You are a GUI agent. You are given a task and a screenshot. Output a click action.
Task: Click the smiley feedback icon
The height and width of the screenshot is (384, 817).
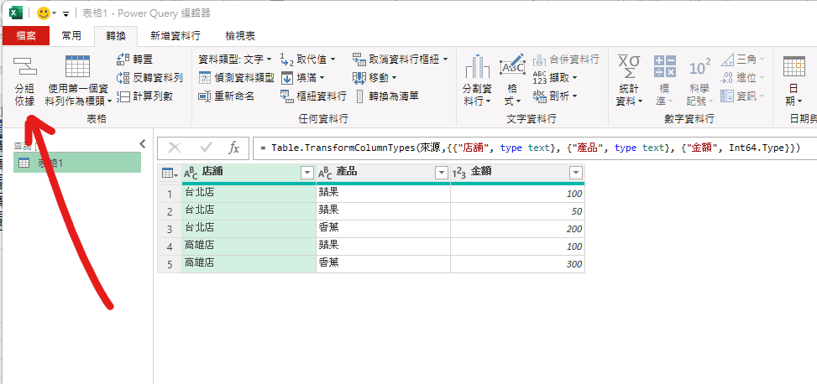(44, 13)
